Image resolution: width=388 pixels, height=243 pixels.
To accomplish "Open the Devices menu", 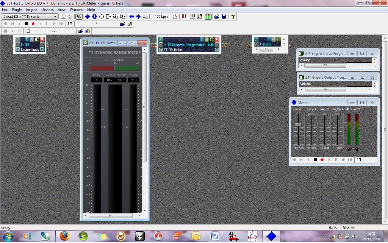I will tap(47, 9).
